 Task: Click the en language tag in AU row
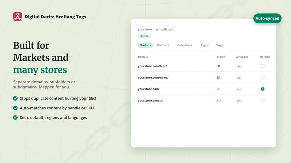pos(239,101)
